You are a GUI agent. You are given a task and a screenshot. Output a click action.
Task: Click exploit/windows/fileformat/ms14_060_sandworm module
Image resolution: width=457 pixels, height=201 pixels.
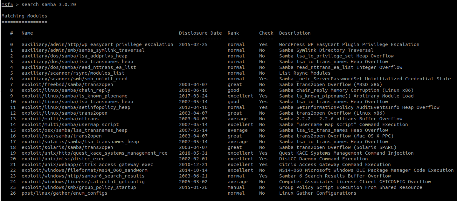pos(84,170)
